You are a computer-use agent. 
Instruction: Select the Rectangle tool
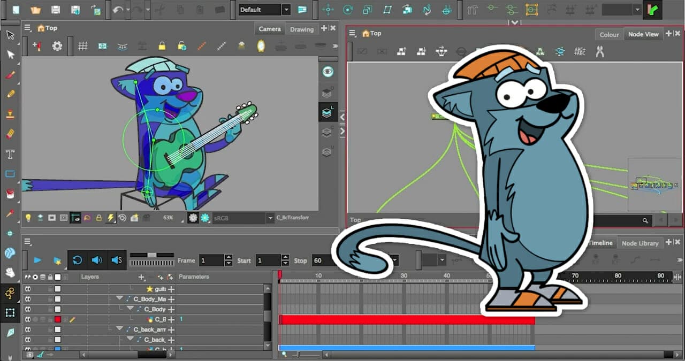click(10, 174)
